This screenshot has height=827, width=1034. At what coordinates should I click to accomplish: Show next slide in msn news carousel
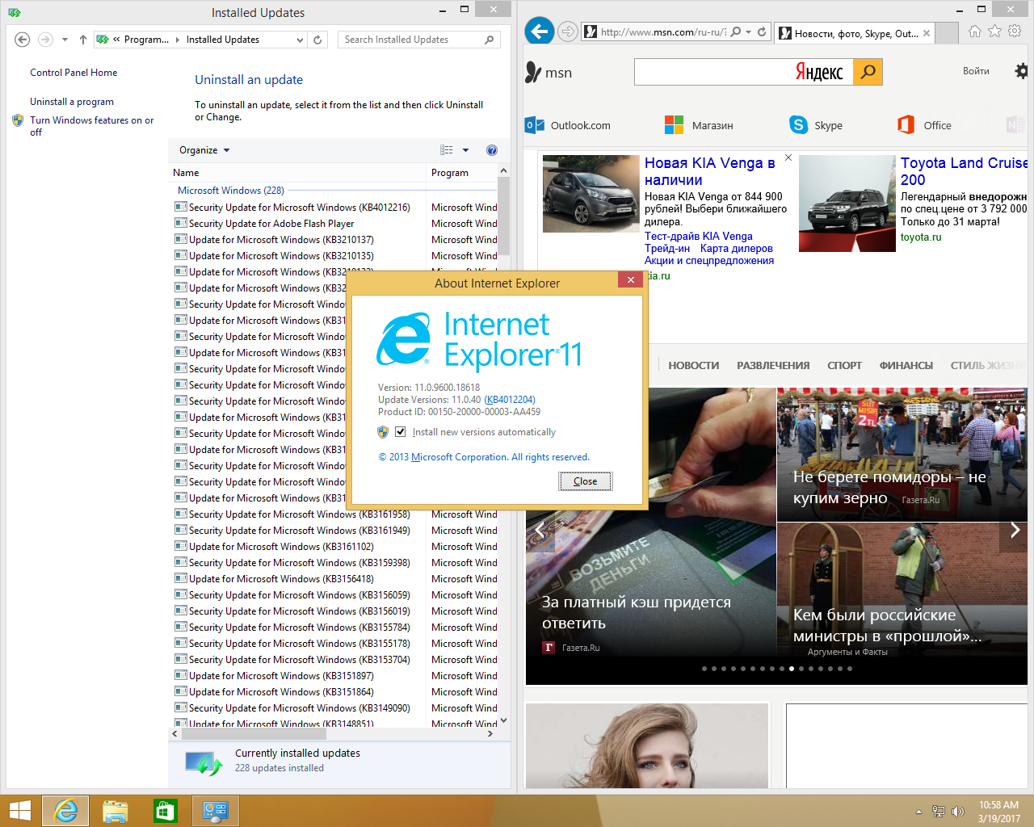point(1015,530)
